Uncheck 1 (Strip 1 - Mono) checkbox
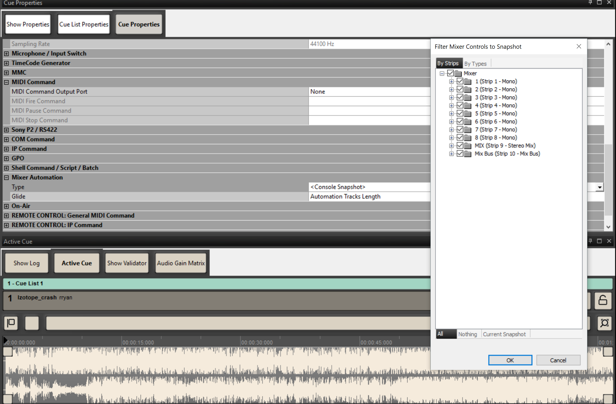The height and width of the screenshot is (404, 616). [x=460, y=81]
